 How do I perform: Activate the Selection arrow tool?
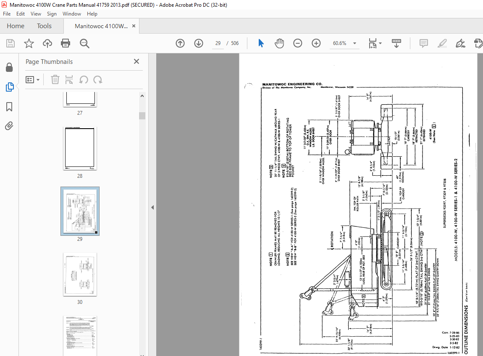click(x=261, y=43)
